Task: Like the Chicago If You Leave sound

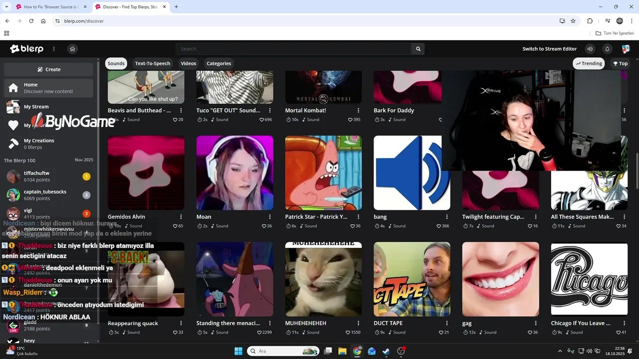Action: point(619,332)
